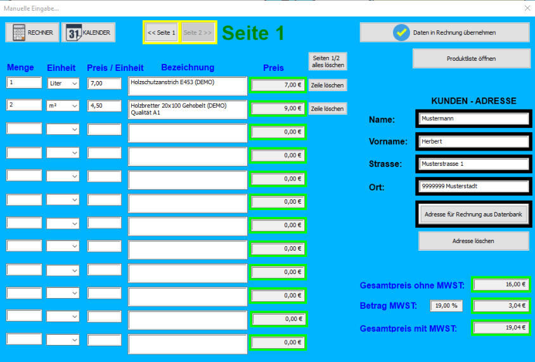
Task: Select the Vorname field with 'Herbert'
Action: (x=474, y=142)
